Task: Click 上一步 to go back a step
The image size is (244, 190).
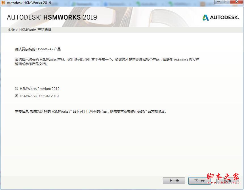Action: click(x=174, y=181)
